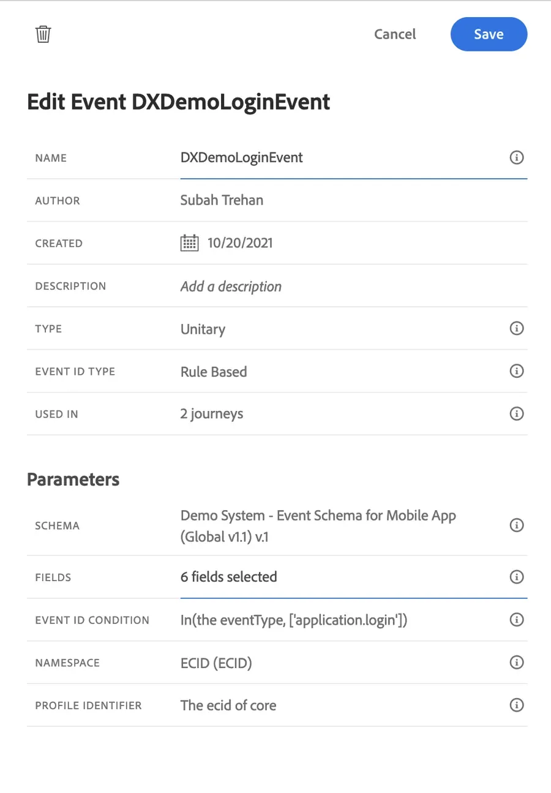Click the '2 journeys' value
The image size is (551, 793).
click(x=212, y=415)
